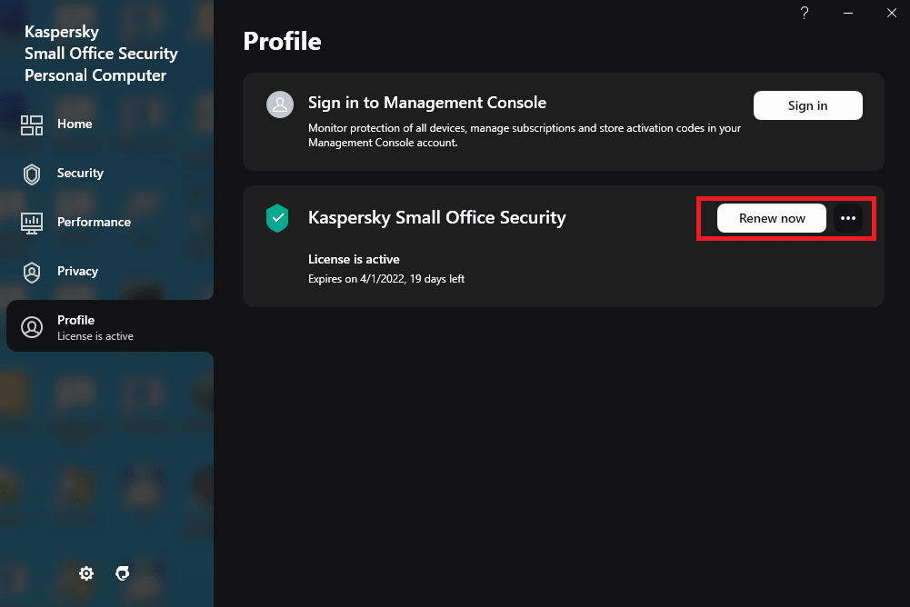Click the license expiration date text

(x=386, y=279)
